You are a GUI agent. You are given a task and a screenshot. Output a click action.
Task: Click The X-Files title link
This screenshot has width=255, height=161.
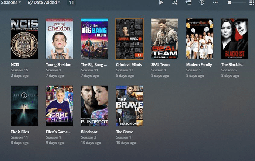pos(20,132)
